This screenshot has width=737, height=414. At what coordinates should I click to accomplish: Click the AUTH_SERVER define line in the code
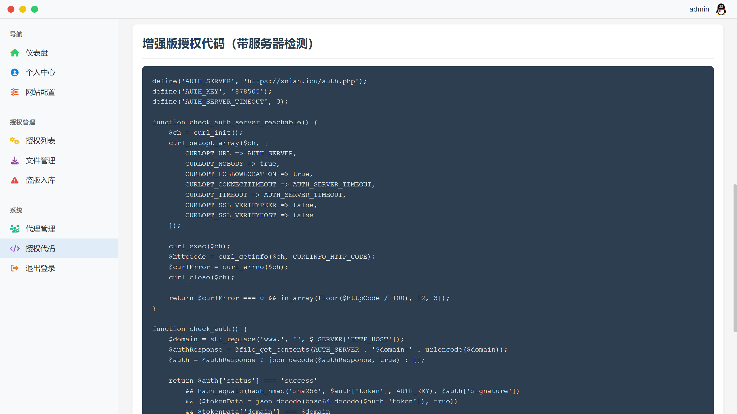coord(259,81)
